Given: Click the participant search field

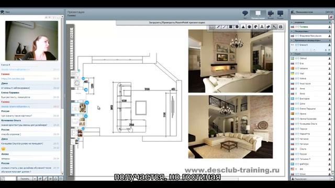Looking at the screenshot, I should pos(309,17).
